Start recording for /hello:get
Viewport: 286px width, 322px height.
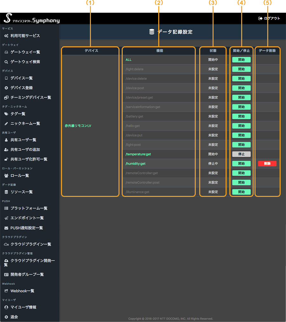tap(242, 126)
